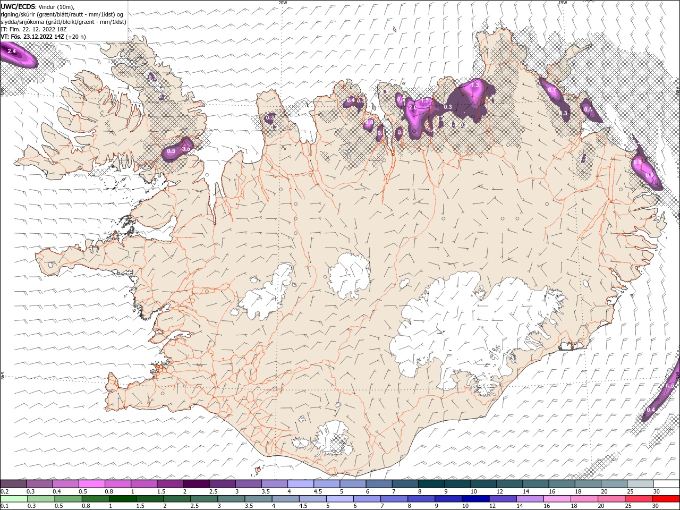Image resolution: width=680 pixels, height=510 pixels.
Task: Select the 0.8 green rain legend swatch
Action: coord(95,499)
